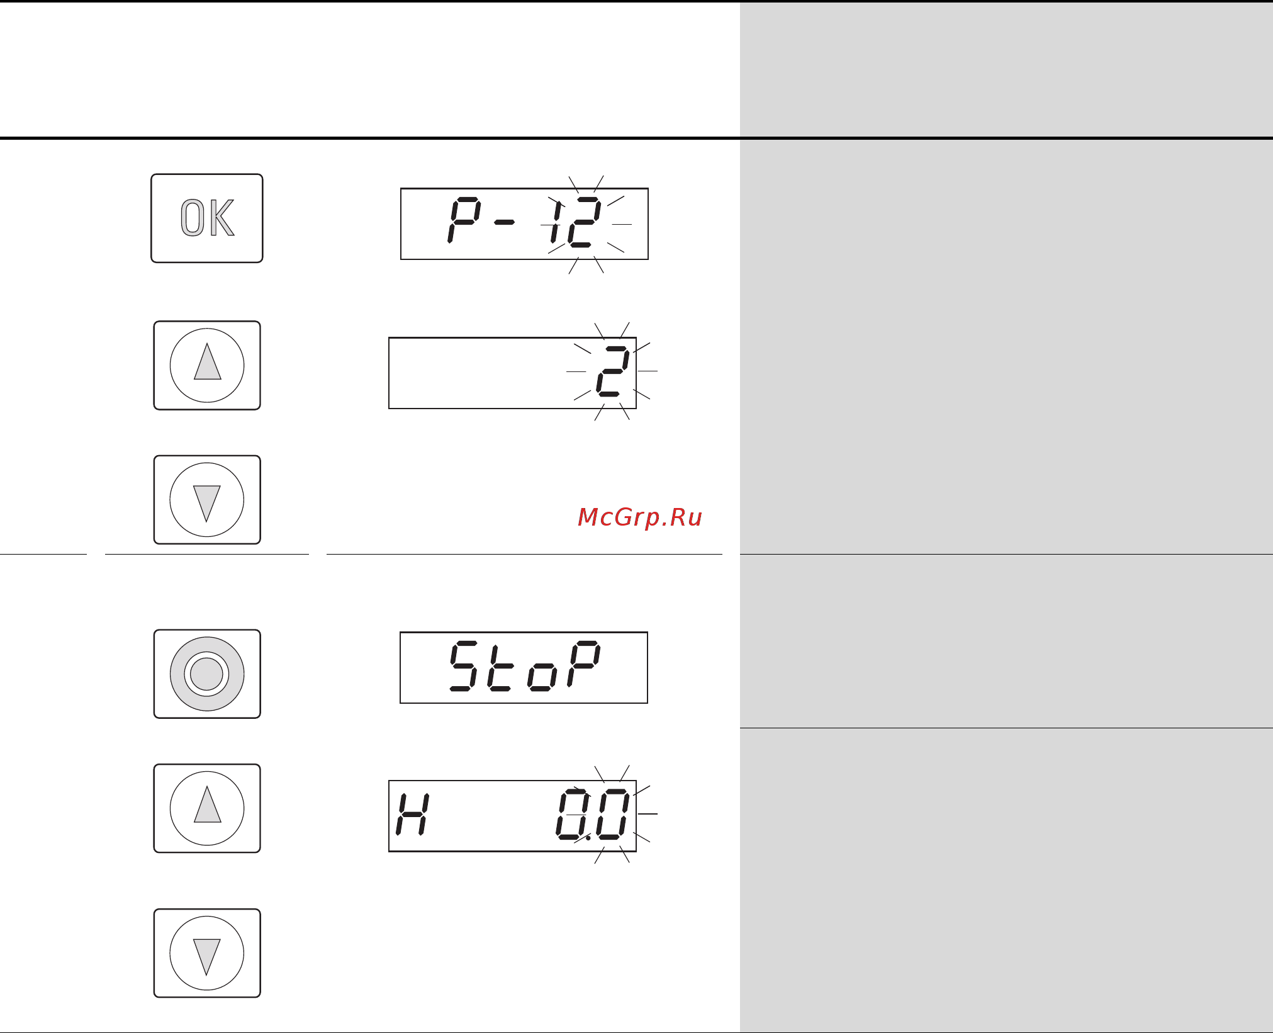This screenshot has height=1033, width=1273.
Task: Click the last down arrow button below the H 0.0 row
Action: pos(207,953)
